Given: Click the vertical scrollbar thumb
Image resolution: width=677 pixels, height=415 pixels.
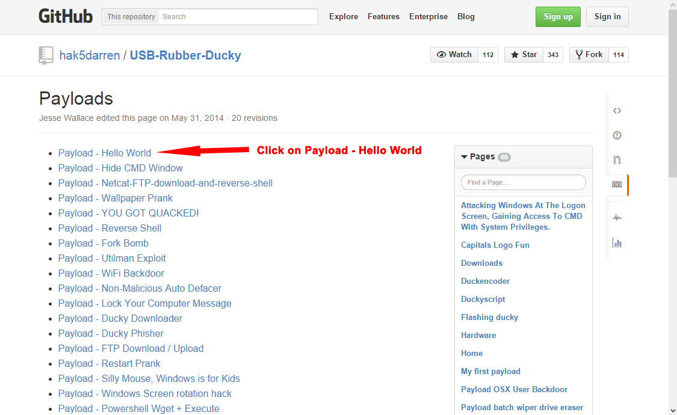Looking at the screenshot, I should pos(673,93).
